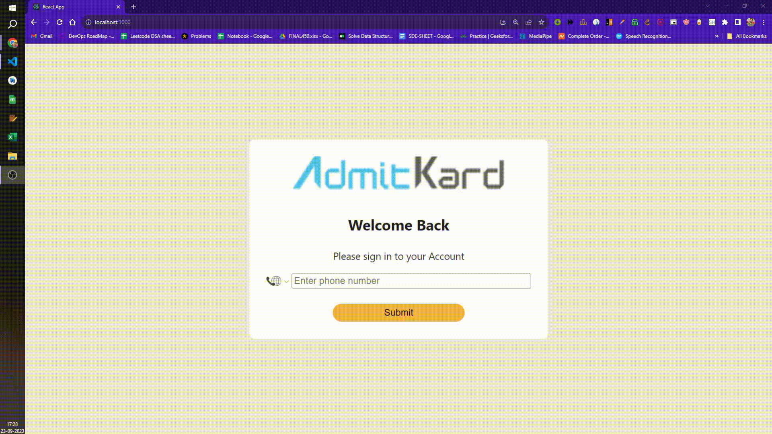Open the Leetcode DSA sheet bookmark

[x=148, y=36]
